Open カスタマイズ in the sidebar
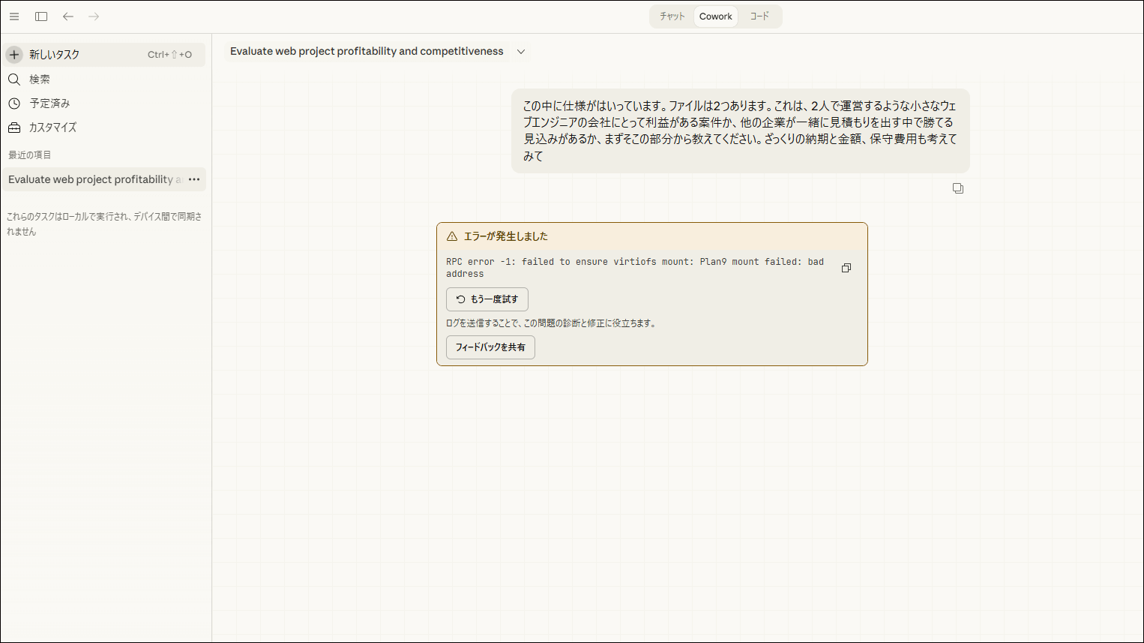Screen dimensions: 1144x643 pyautogui.click(x=52, y=128)
